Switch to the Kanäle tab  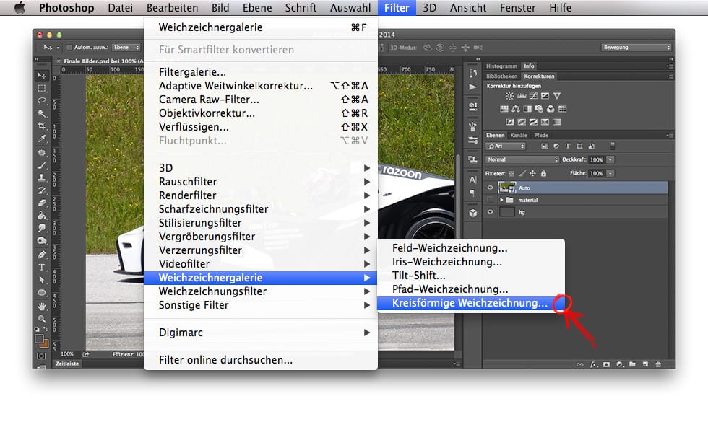pyautogui.click(x=519, y=136)
